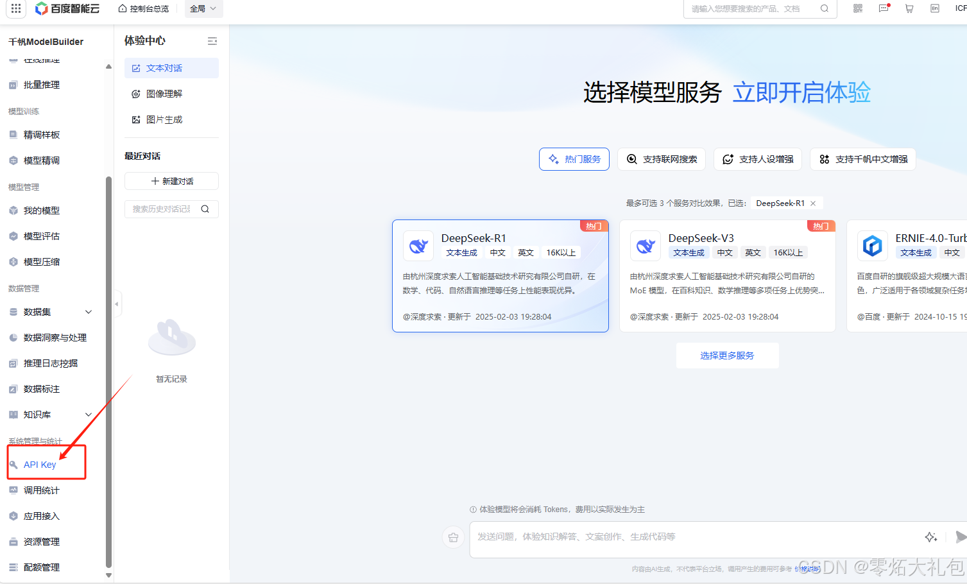
Task: Open API Key in sidebar
Action: (x=40, y=465)
